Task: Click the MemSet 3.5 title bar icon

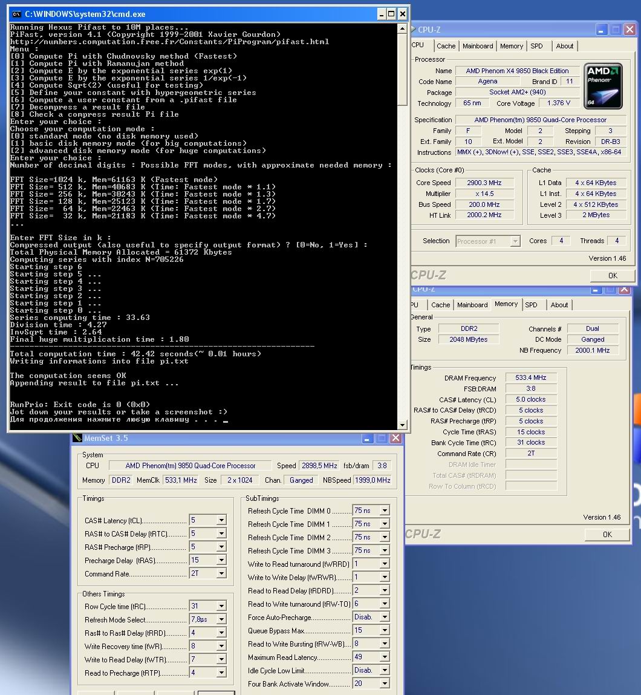Action: coord(77,438)
